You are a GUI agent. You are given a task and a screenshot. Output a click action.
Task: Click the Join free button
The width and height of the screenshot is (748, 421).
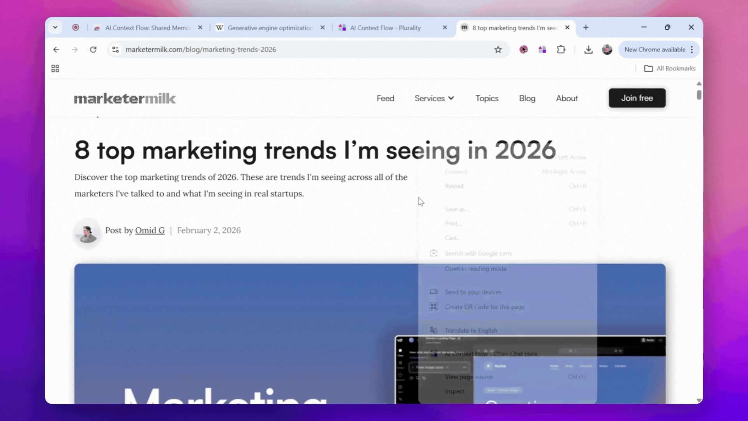(x=637, y=98)
